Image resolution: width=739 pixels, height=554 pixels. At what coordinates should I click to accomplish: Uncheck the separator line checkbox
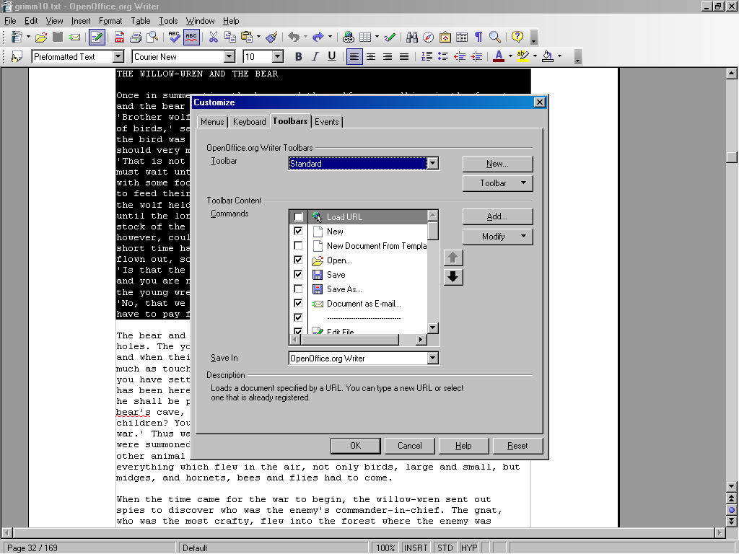(x=298, y=318)
